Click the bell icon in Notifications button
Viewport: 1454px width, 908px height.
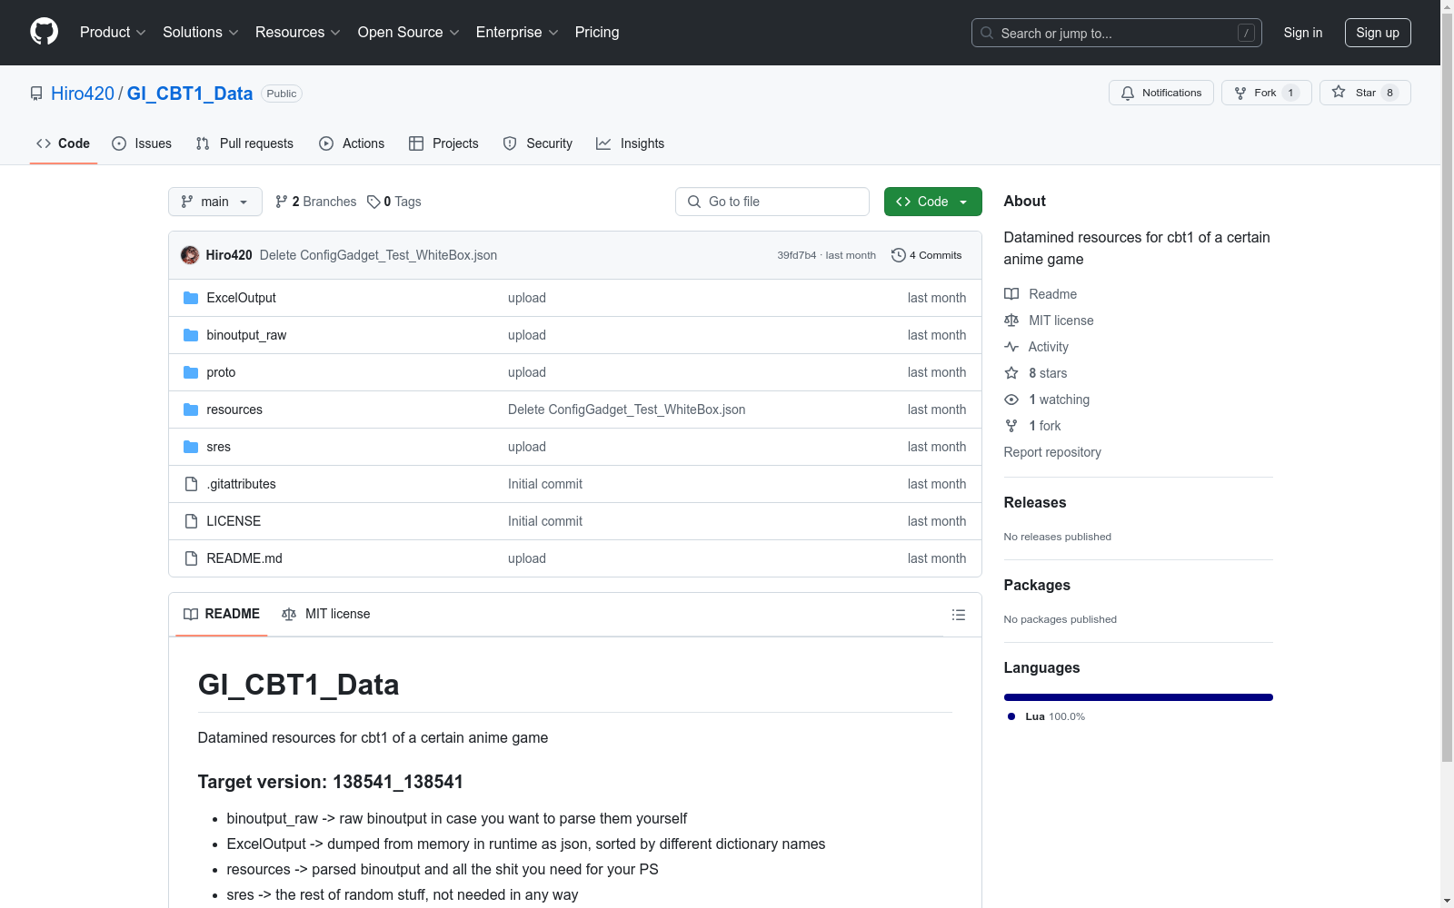(1128, 93)
